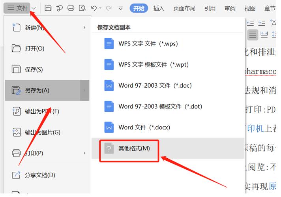
Task: Click the decrease indent ribbon icon
Action: [x=250, y=23]
